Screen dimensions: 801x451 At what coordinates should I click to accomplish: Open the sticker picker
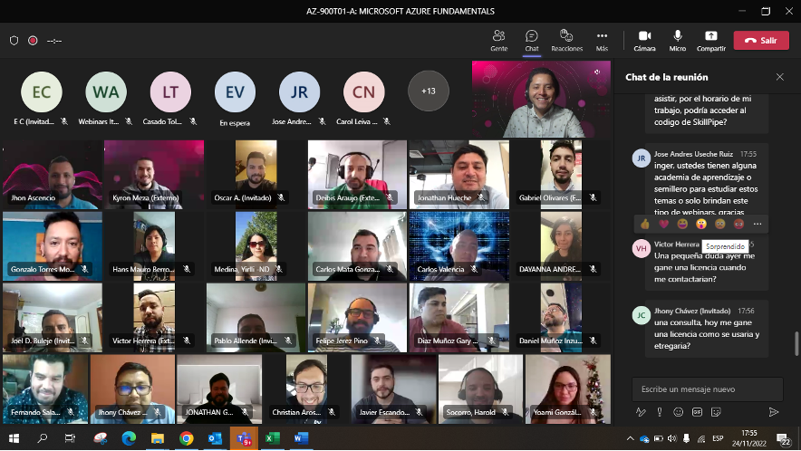point(716,412)
